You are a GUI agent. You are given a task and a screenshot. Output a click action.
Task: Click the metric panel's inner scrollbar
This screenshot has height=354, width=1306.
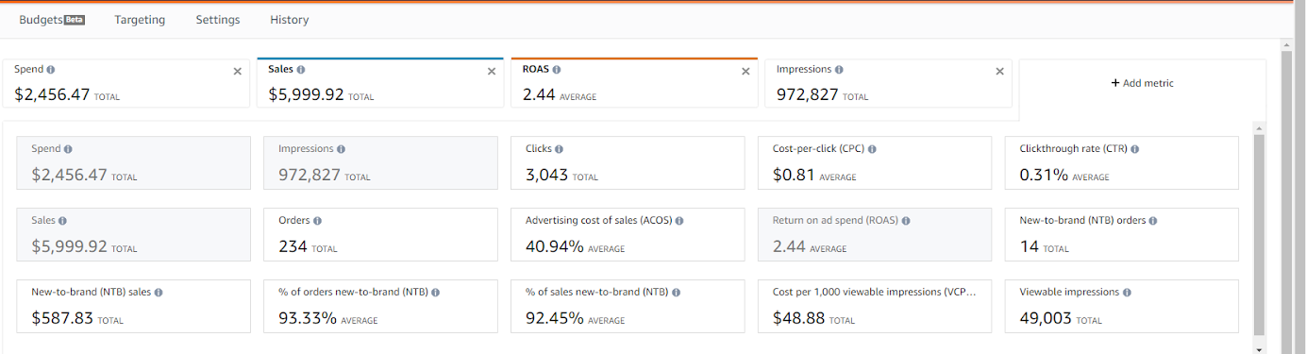[x=1259, y=234]
